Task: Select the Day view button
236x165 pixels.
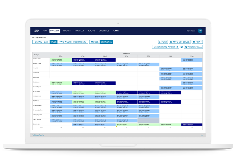Action: (x=46, y=42)
